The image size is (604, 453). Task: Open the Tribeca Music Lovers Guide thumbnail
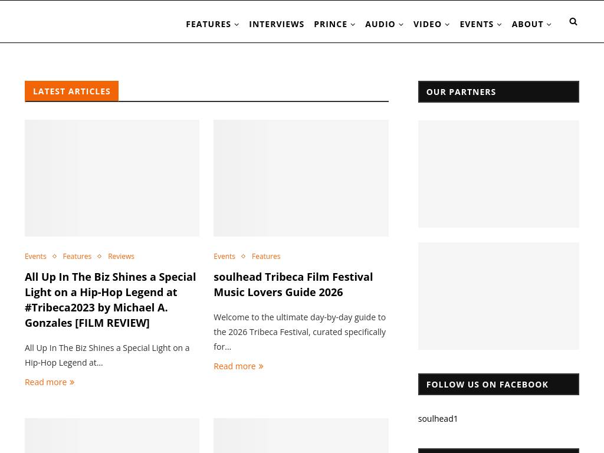pos(301,178)
